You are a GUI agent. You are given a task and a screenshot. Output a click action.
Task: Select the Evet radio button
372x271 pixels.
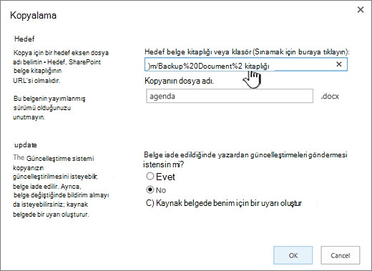pos(150,177)
